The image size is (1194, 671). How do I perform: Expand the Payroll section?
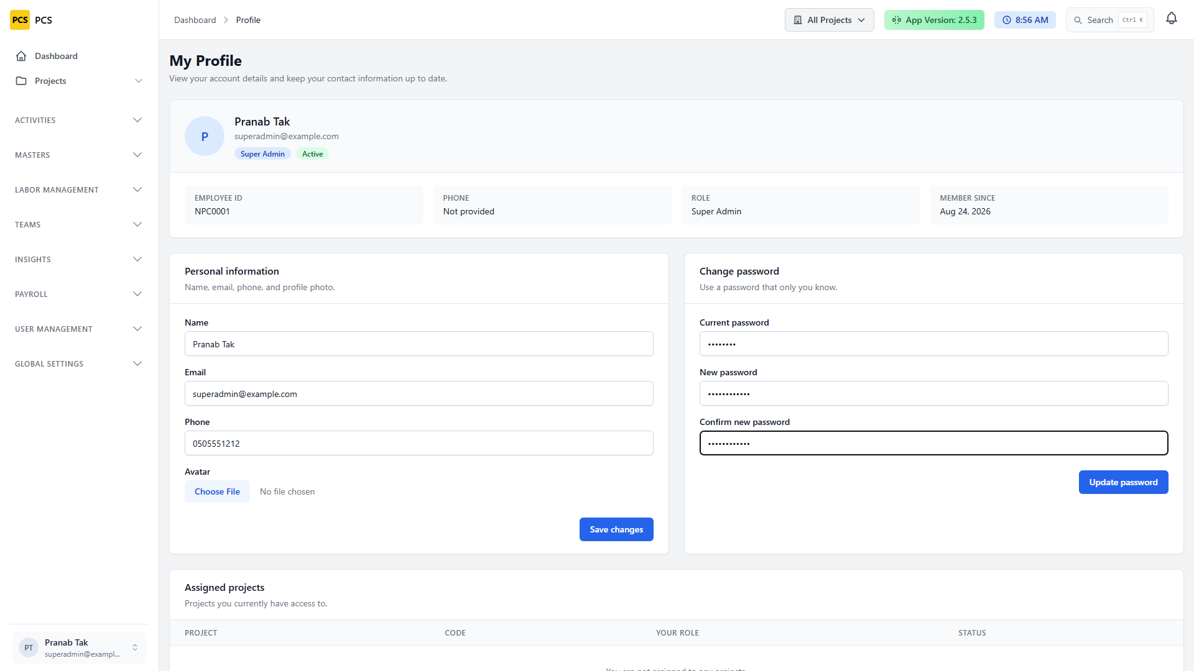coord(79,294)
